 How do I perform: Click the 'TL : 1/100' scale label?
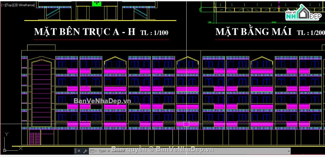(154, 33)
